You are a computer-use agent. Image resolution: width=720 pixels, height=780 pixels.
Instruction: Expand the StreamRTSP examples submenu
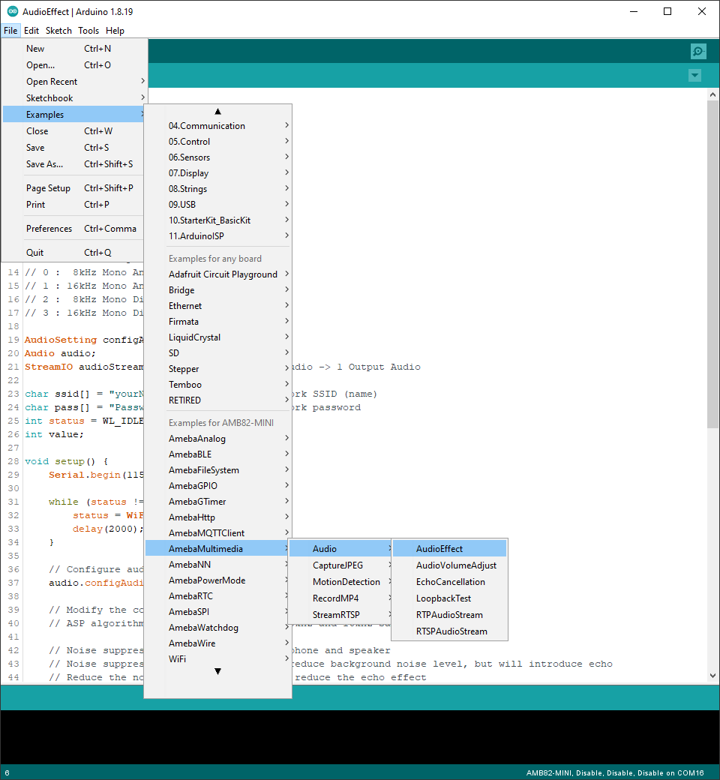pos(336,615)
